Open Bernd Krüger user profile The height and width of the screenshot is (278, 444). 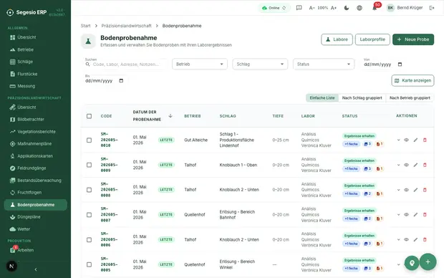(405, 8)
